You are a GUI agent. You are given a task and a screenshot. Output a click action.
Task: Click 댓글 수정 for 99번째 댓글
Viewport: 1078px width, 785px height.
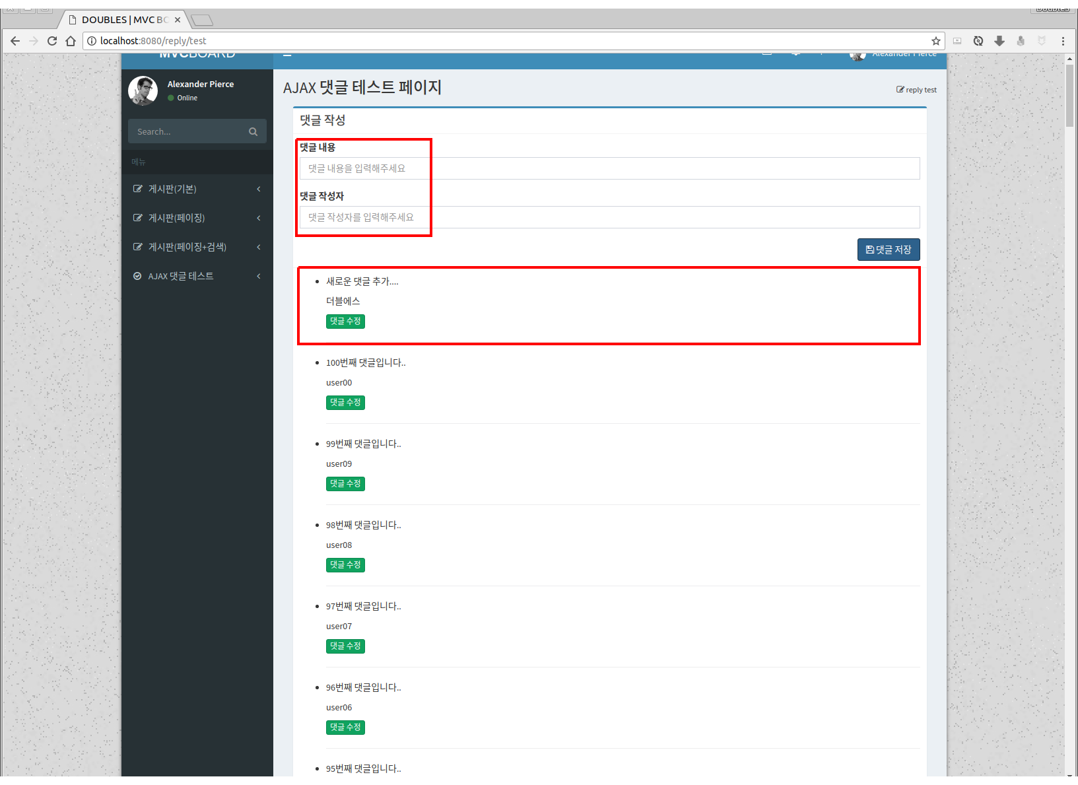(x=345, y=483)
